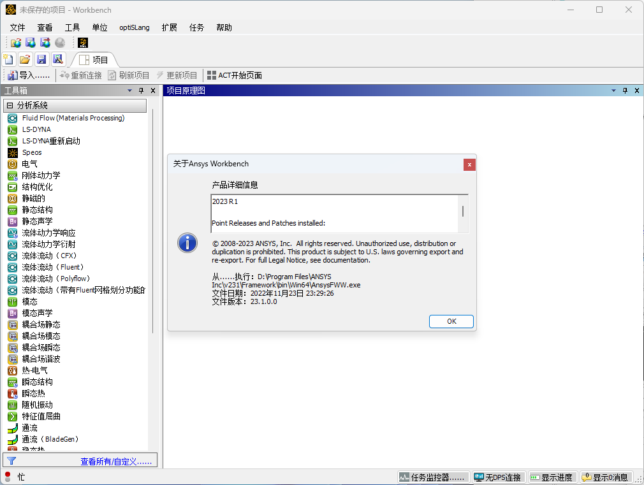Select the 流体流动（CFX）row text
Screen dimensions: 644x485
coord(49,256)
